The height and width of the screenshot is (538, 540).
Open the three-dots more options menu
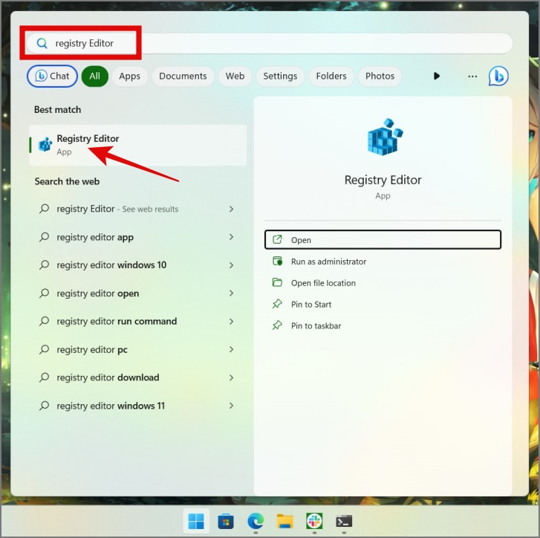(x=472, y=77)
